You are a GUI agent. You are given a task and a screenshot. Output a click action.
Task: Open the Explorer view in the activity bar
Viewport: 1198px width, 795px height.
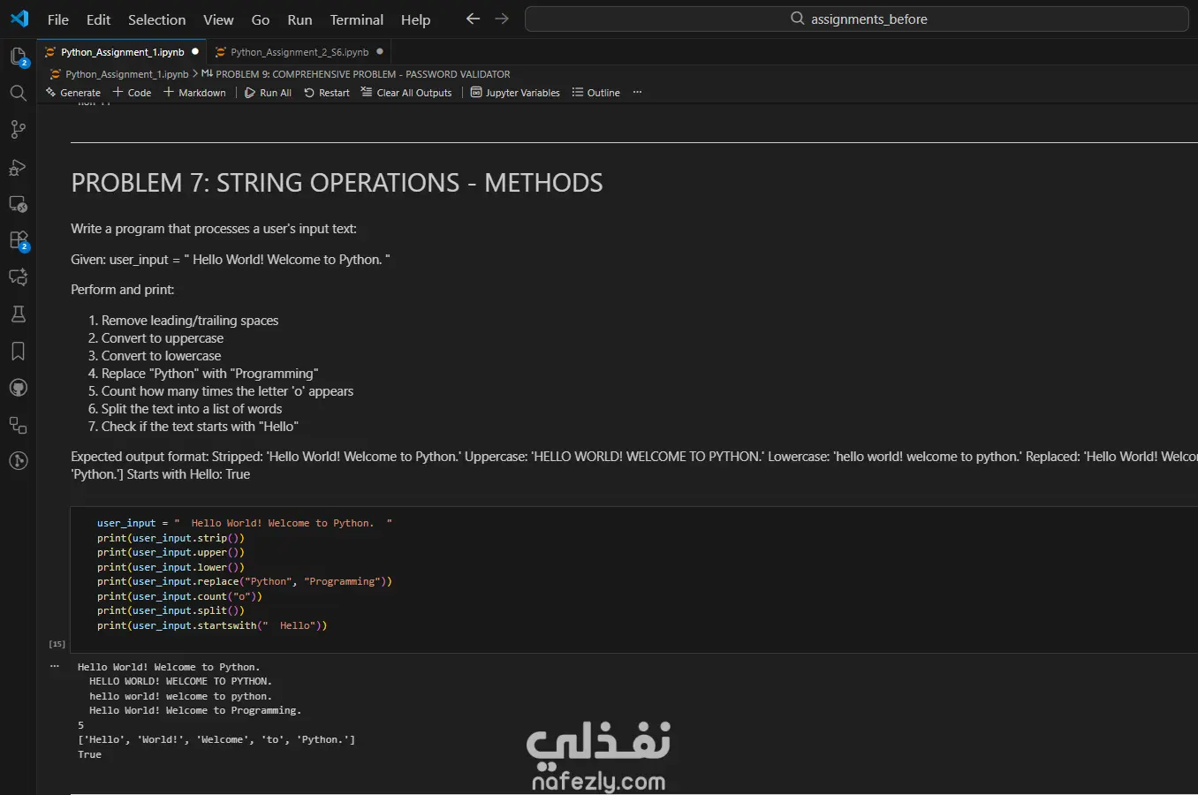[x=18, y=57]
